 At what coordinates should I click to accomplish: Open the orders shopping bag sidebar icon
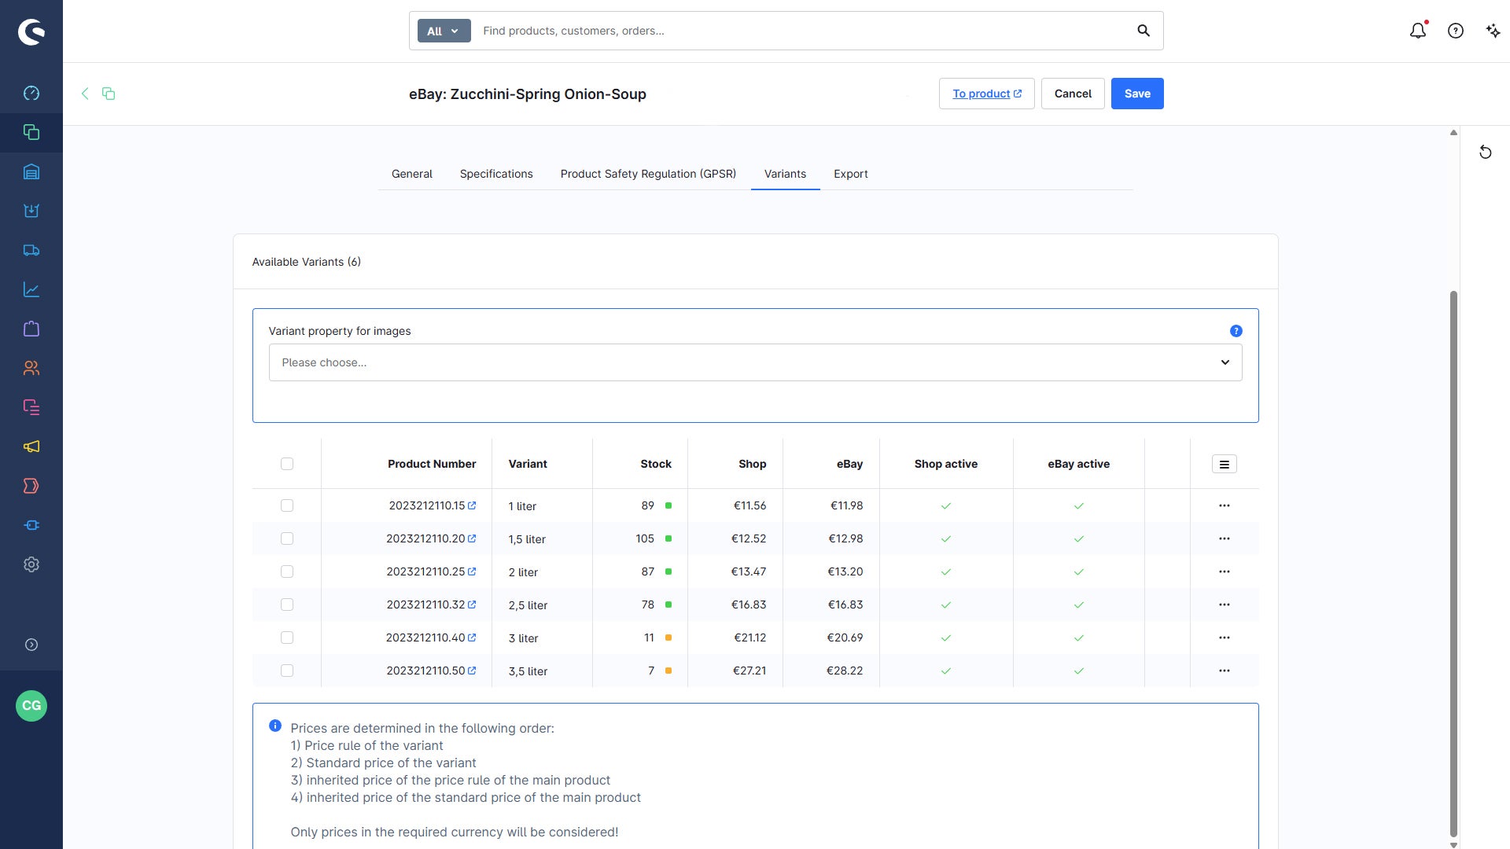31,329
